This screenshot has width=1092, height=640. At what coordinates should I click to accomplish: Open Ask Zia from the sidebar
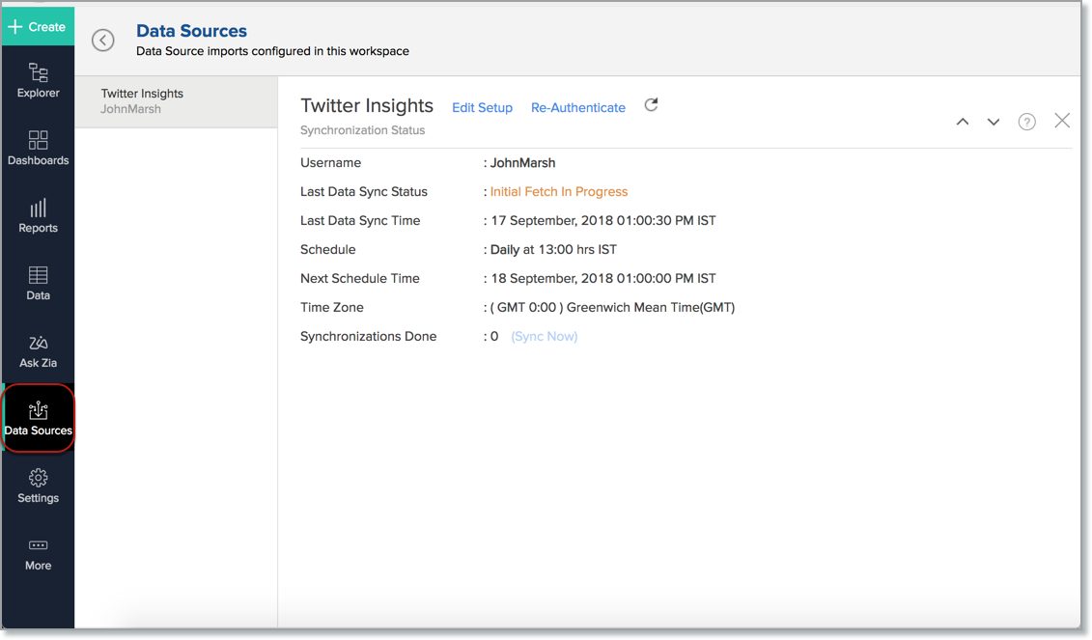point(38,351)
